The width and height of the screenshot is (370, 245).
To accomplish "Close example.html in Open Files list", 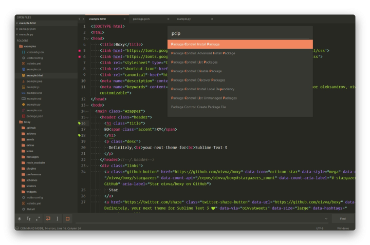I will (17, 23).
